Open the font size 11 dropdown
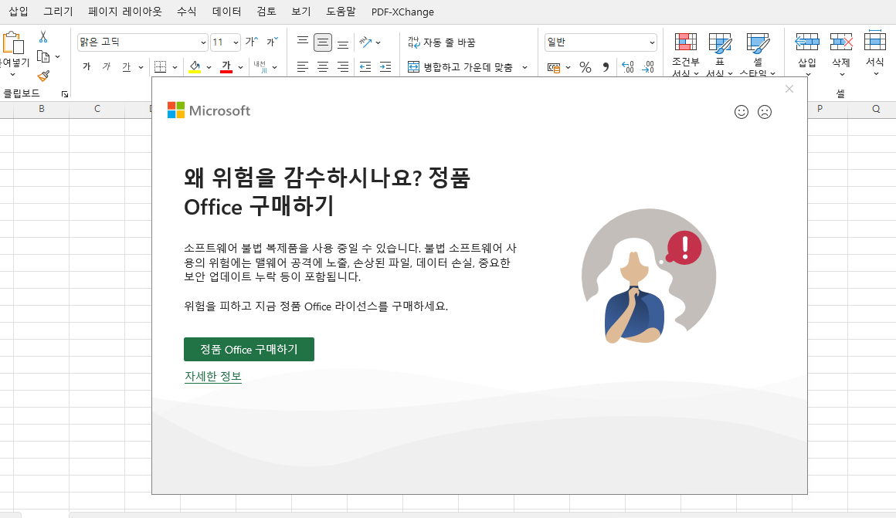The image size is (896, 518). tap(236, 42)
